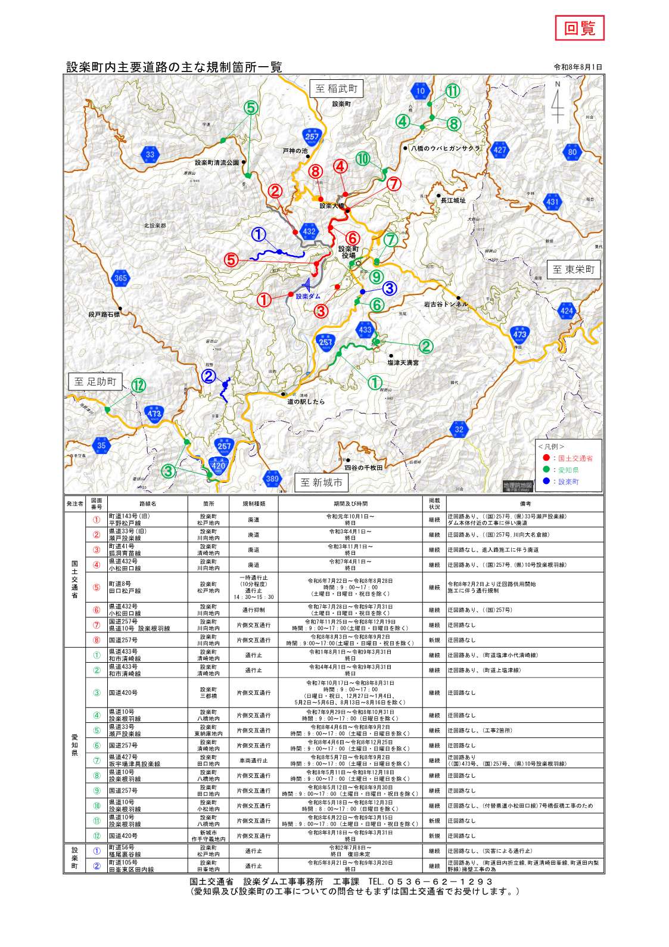Click the 至 足助町 direction label
The height and width of the screenshot is (947, 669).
point(95,381)
